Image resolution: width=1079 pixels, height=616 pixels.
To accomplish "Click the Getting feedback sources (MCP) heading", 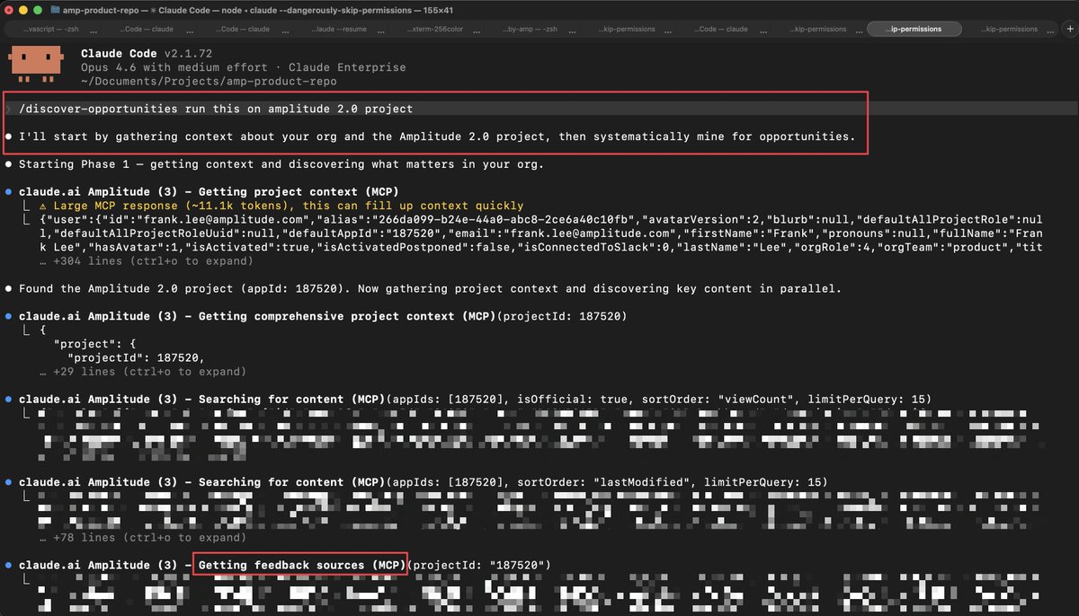I will [302, 565].
